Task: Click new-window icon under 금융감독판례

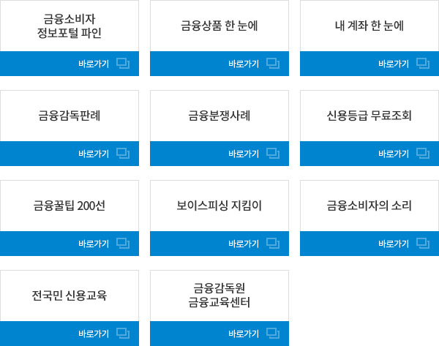Action: [123, 154]
